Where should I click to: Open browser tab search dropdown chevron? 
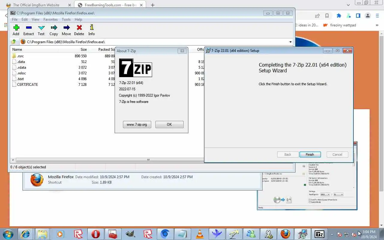tap(348, 5)
